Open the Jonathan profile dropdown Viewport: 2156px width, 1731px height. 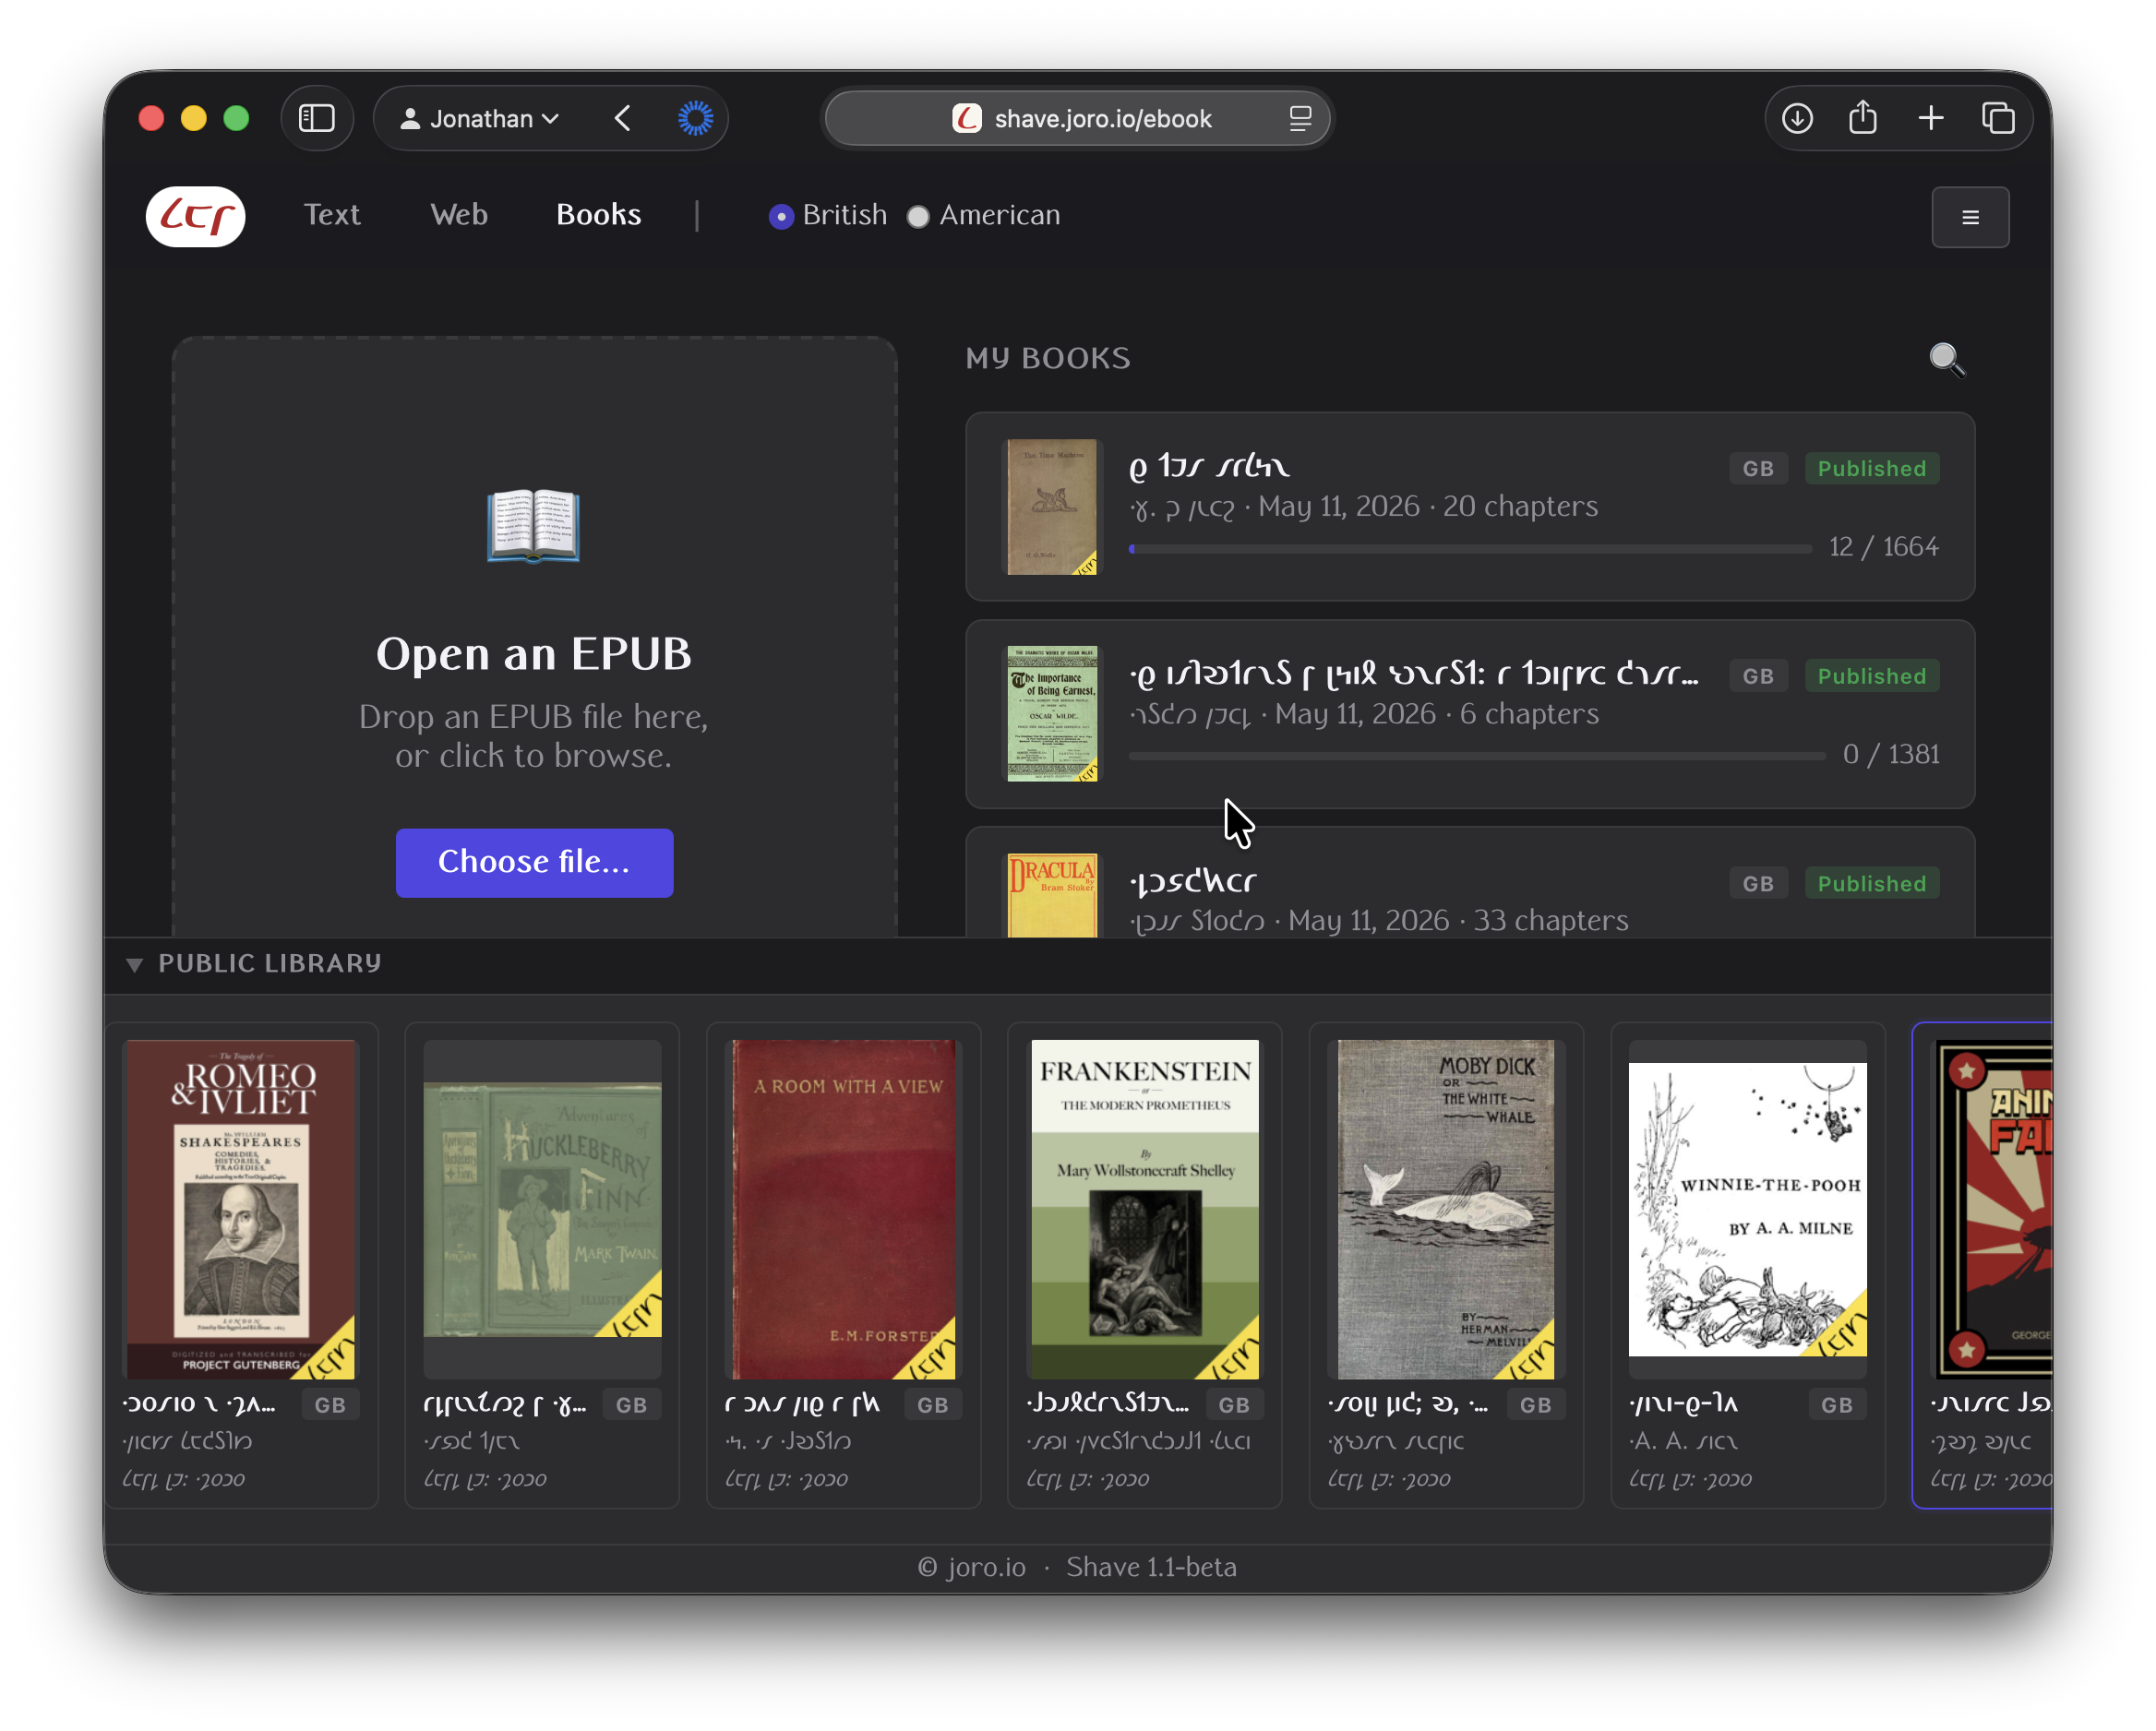click(x=480, y=119)
